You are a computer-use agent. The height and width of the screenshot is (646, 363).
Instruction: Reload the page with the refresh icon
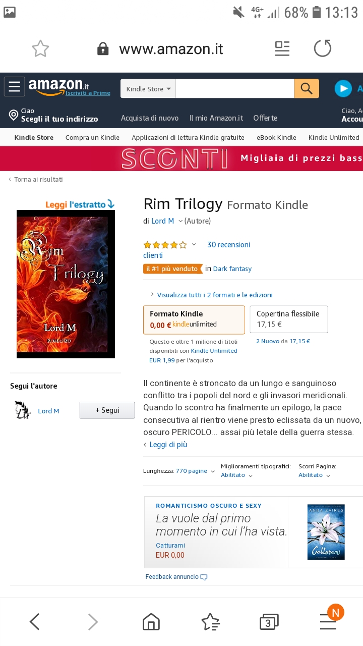point(323,48)
